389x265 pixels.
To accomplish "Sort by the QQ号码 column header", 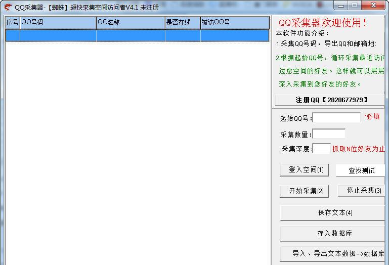I will click(58, 23).
